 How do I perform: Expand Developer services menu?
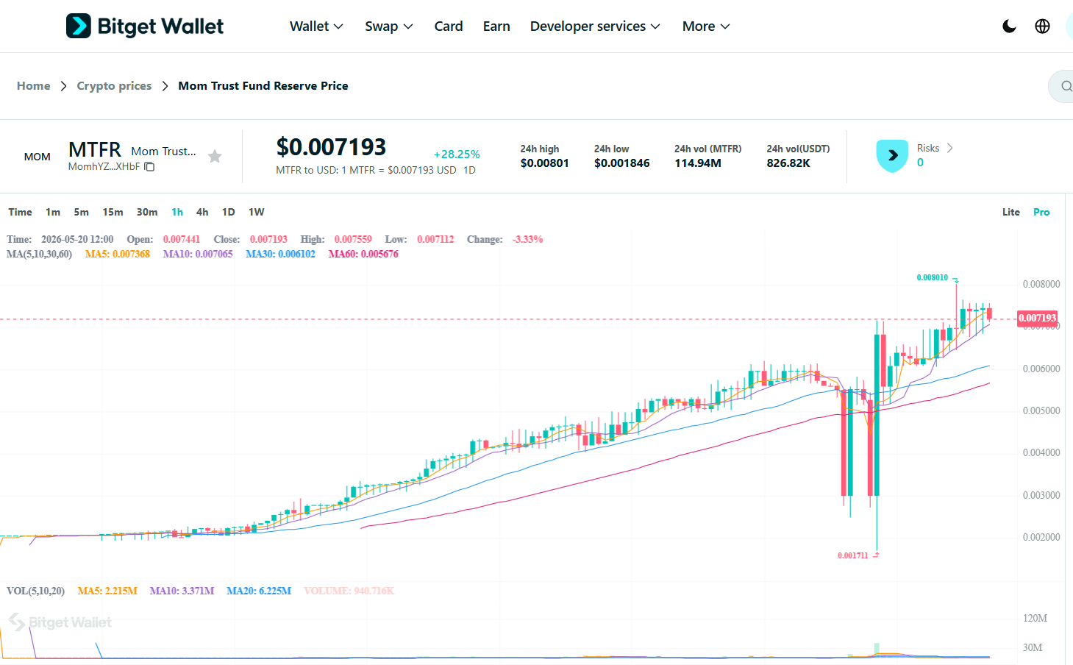pyautogui.click(x=595, y=26)
